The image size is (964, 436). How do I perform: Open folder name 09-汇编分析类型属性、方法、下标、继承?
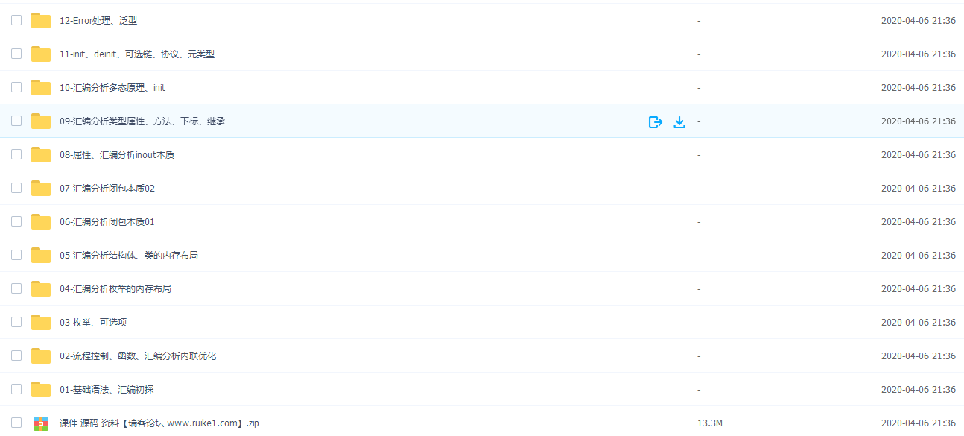[x=142, y=121]
